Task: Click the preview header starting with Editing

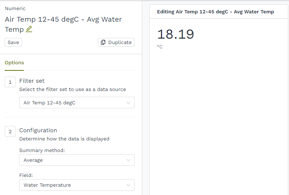Action: pyautogui.click(x=215, y=12)
